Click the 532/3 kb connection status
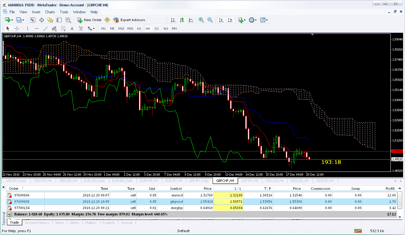The image size is (405, 235). coord(377,231)
